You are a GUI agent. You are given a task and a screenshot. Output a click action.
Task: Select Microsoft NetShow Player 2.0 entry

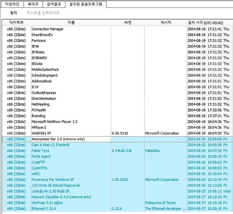click(55, 122)
